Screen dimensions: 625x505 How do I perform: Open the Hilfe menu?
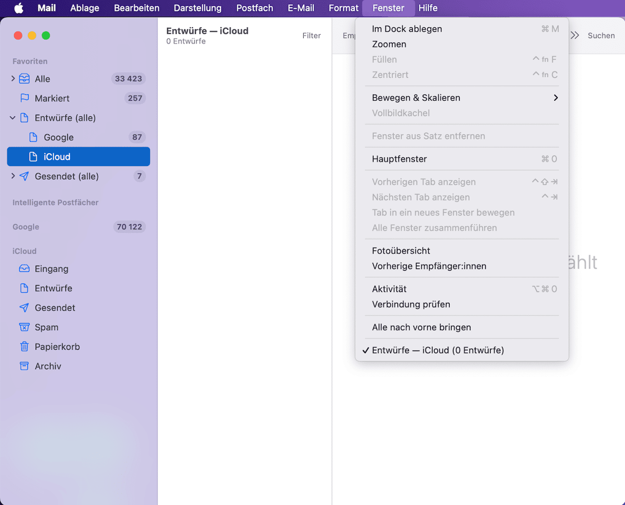coord(428,8)
